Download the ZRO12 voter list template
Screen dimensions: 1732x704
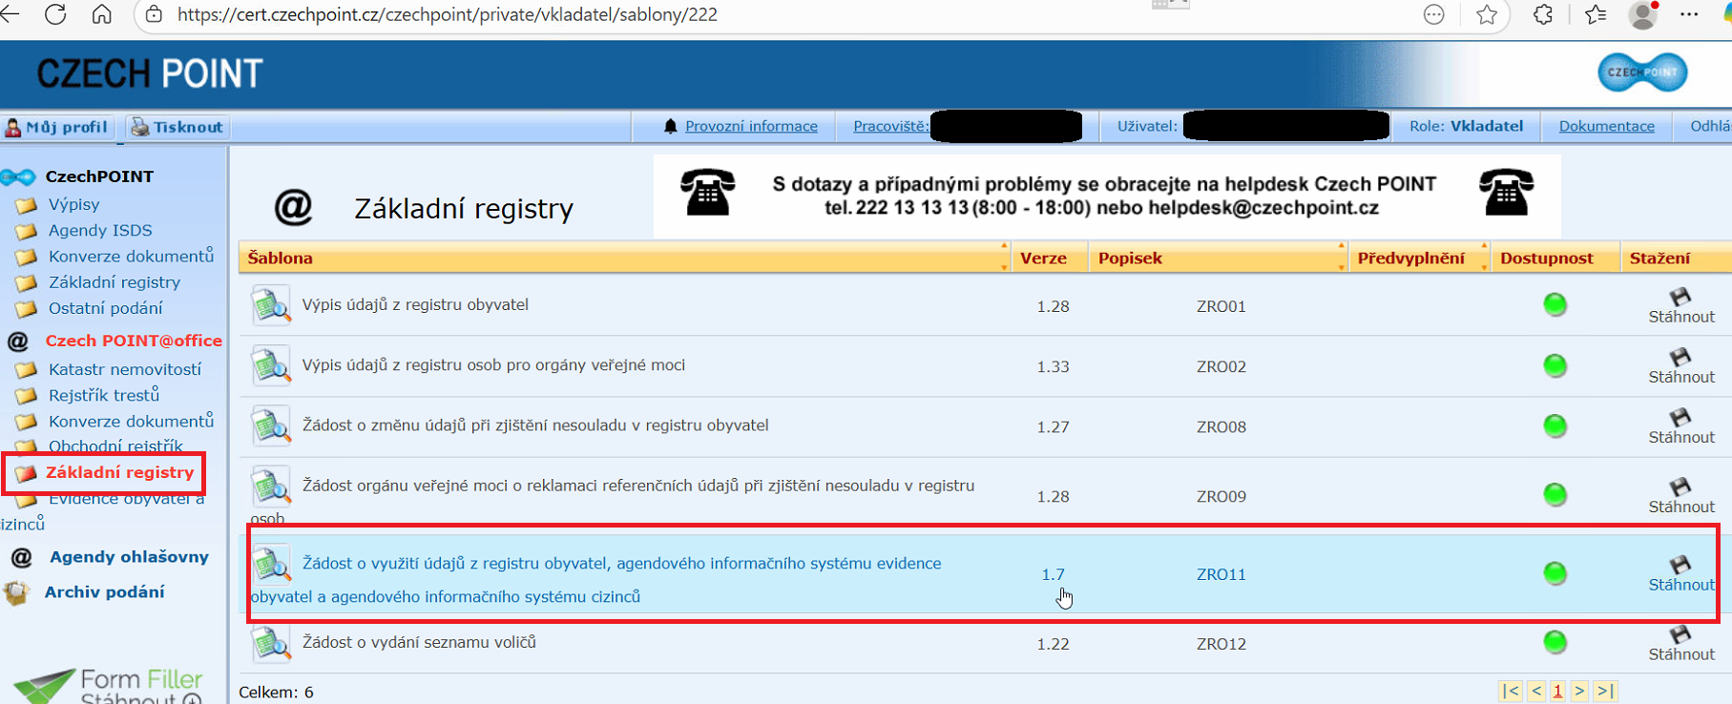tap(1680, 644)
